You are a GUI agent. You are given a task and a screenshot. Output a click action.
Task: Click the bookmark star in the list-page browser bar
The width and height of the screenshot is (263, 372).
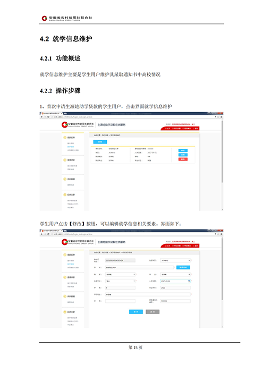tap(218, 117)
